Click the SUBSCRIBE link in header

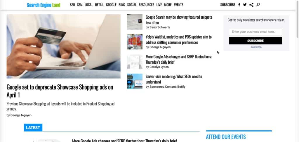click(228, 5)
